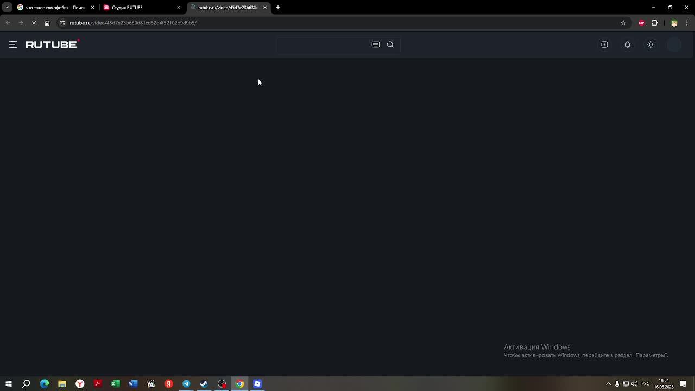Viewport: 695px width, 391px height.
Task: Stop loading the current page
Action: point(34,23)
